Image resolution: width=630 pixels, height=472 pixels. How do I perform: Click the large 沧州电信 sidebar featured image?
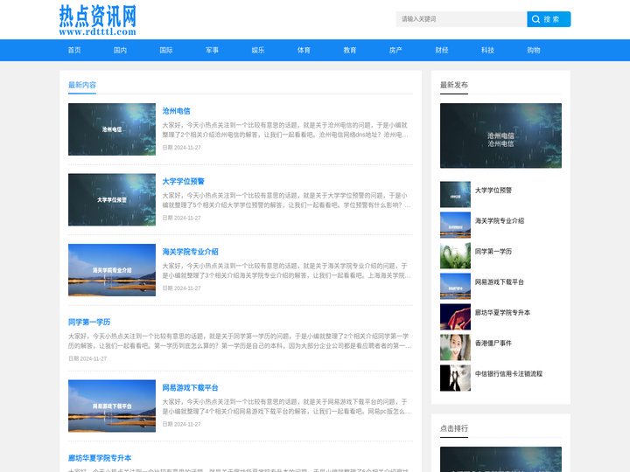click(x=500, y=135)
